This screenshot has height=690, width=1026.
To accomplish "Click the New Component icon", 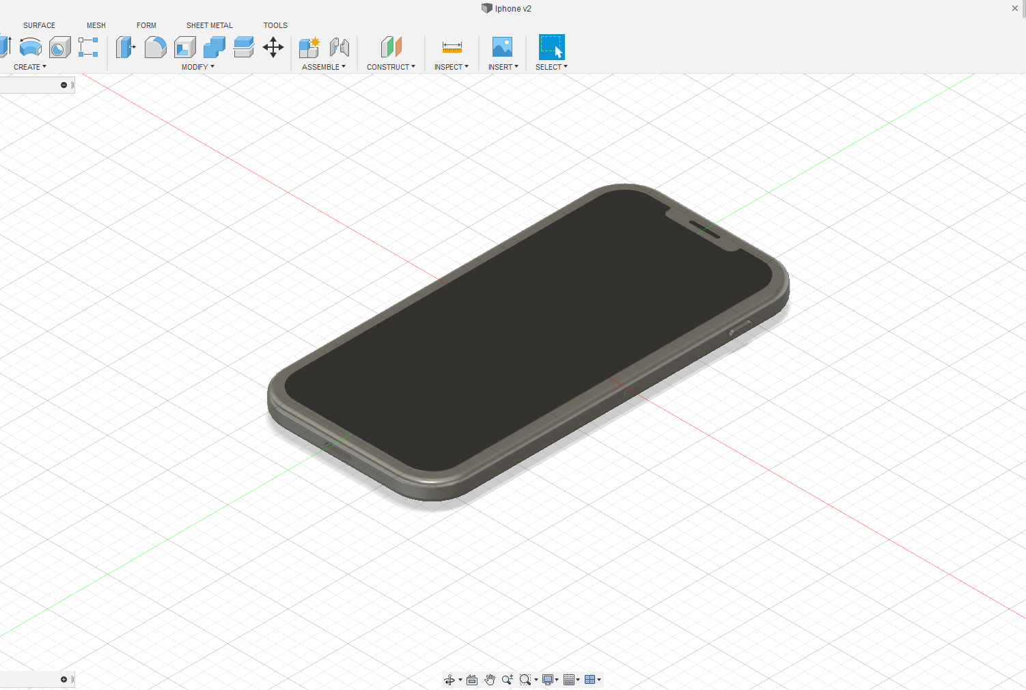I will point(309,47).
